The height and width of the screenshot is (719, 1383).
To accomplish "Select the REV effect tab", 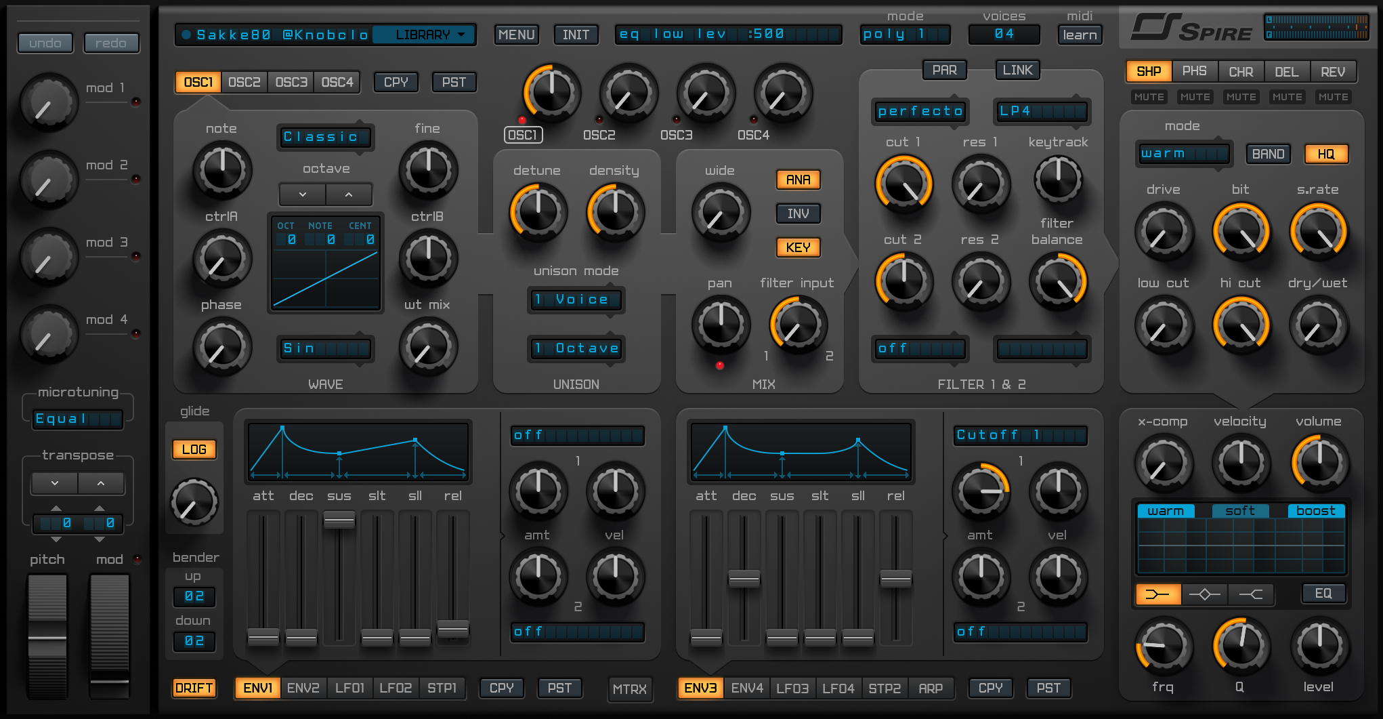I will (x=1333, y=71).
